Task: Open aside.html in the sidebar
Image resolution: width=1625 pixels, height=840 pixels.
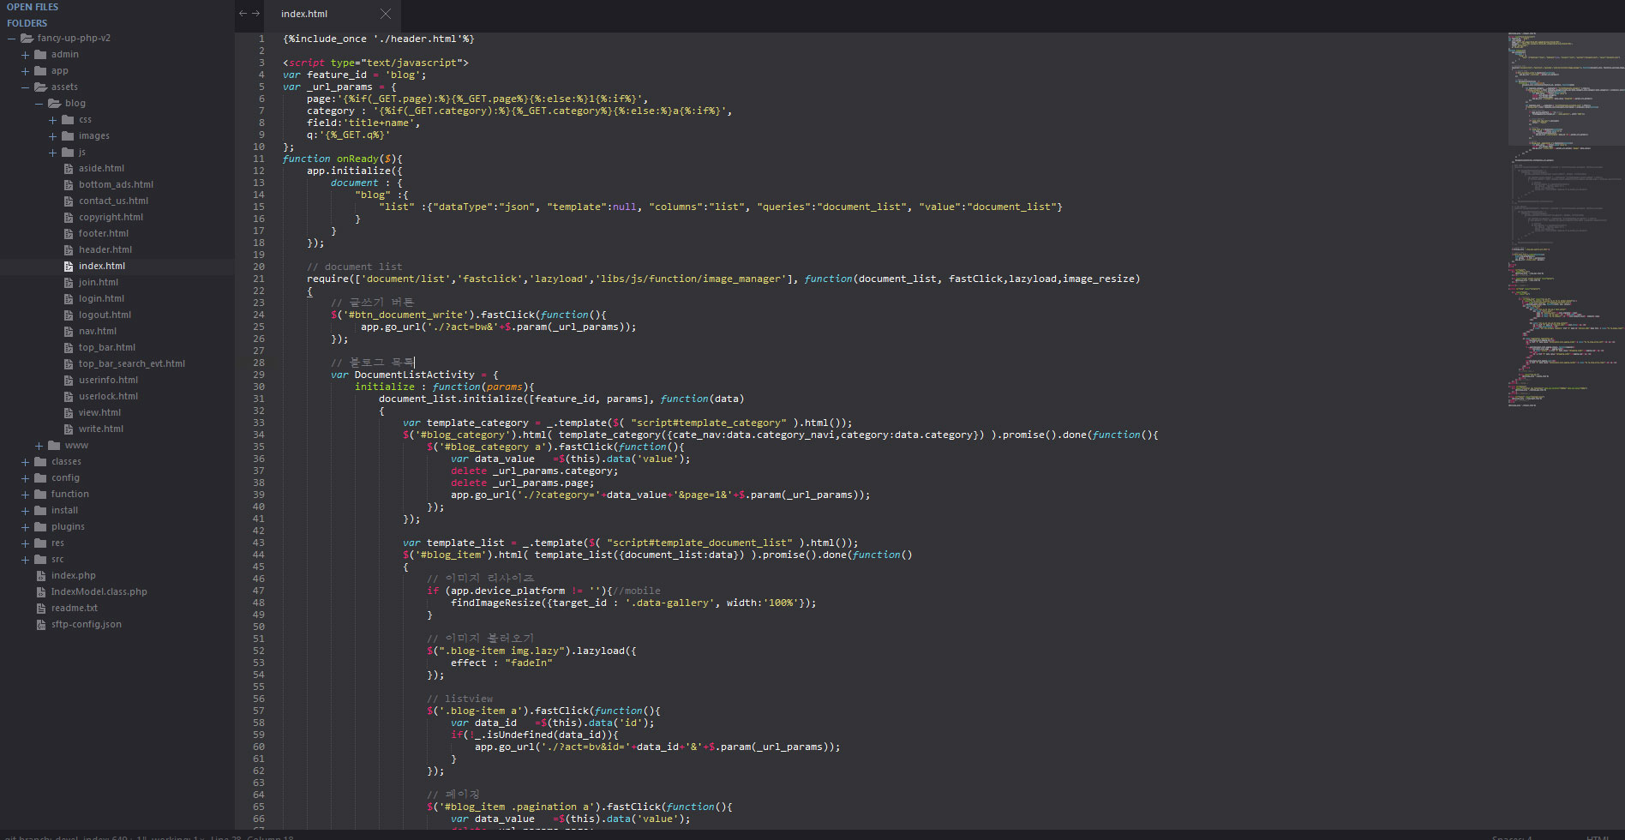Action: coord(101,168)
